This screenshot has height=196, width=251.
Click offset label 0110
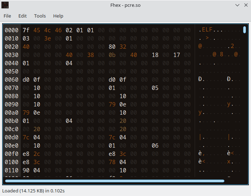[11, 171]
